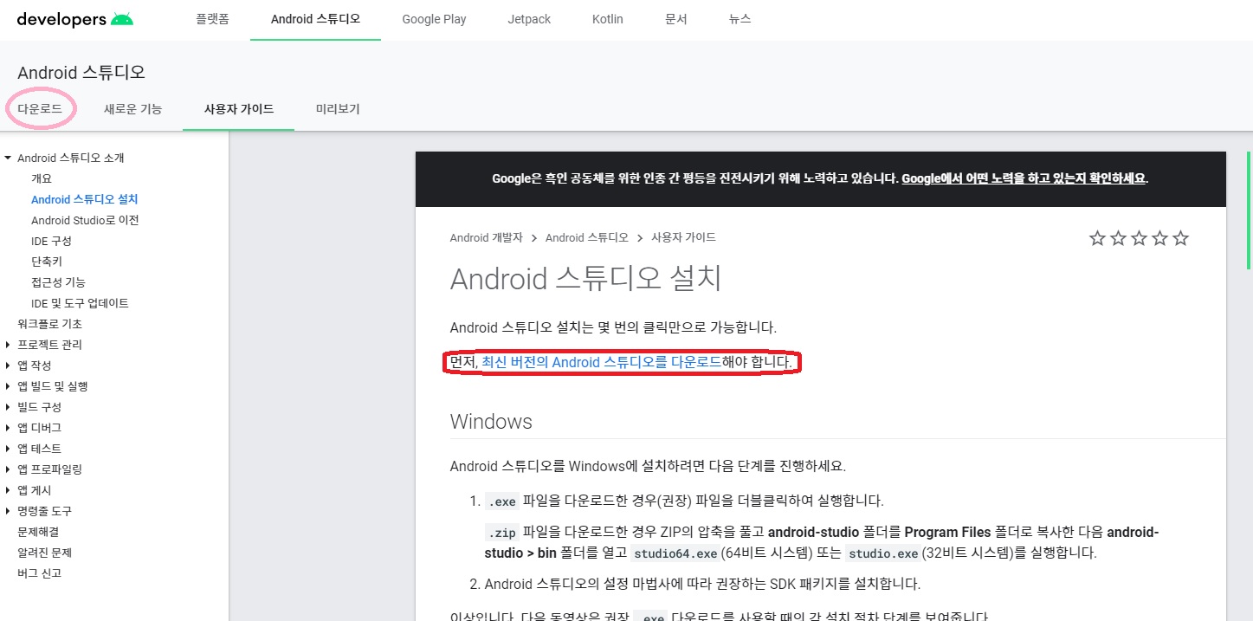Open the 문서 menu item

675,19
